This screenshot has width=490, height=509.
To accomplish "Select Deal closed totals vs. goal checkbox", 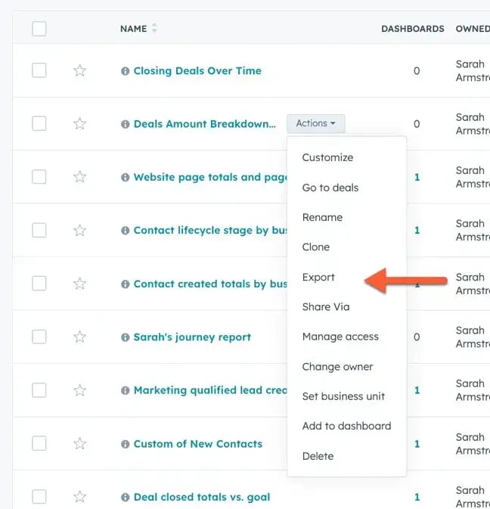I will click(x=39, y=497).
